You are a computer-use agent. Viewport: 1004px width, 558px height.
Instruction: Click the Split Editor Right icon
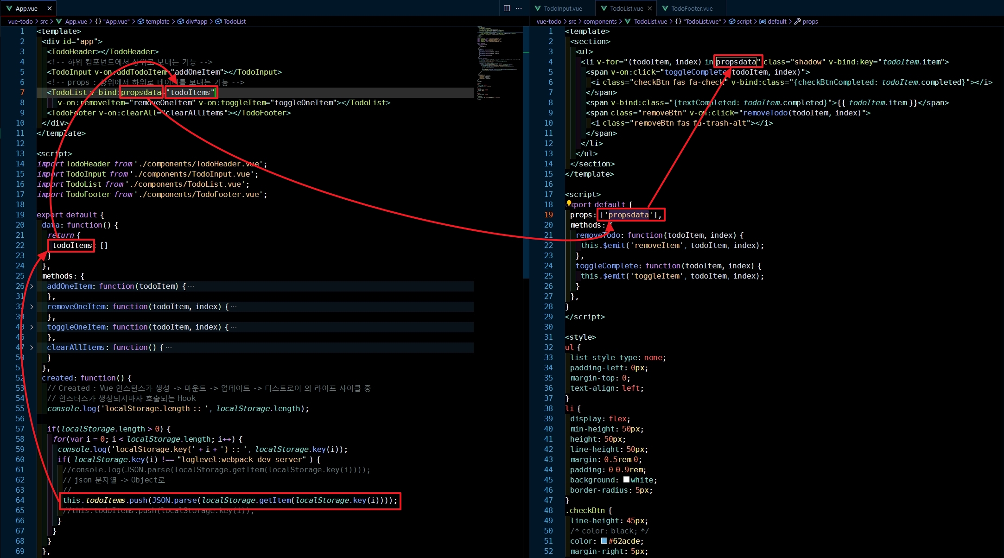tap(507, 8)
